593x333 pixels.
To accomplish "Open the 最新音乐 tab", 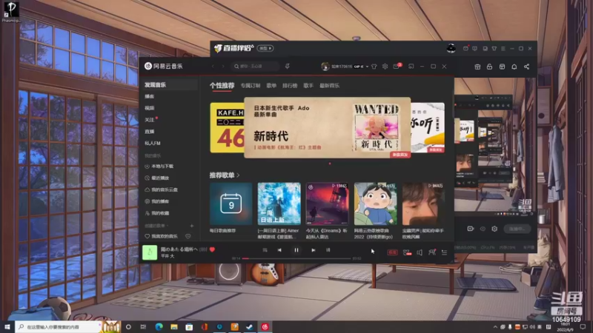I will 329,86.
